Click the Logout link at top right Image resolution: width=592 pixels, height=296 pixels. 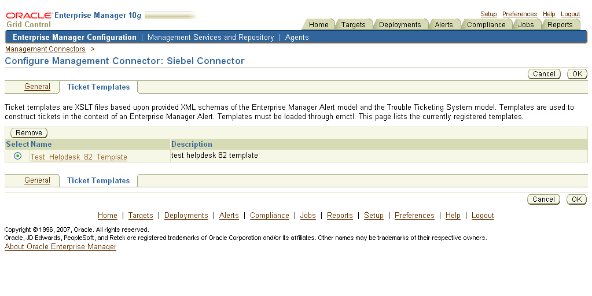pos(570,14)
